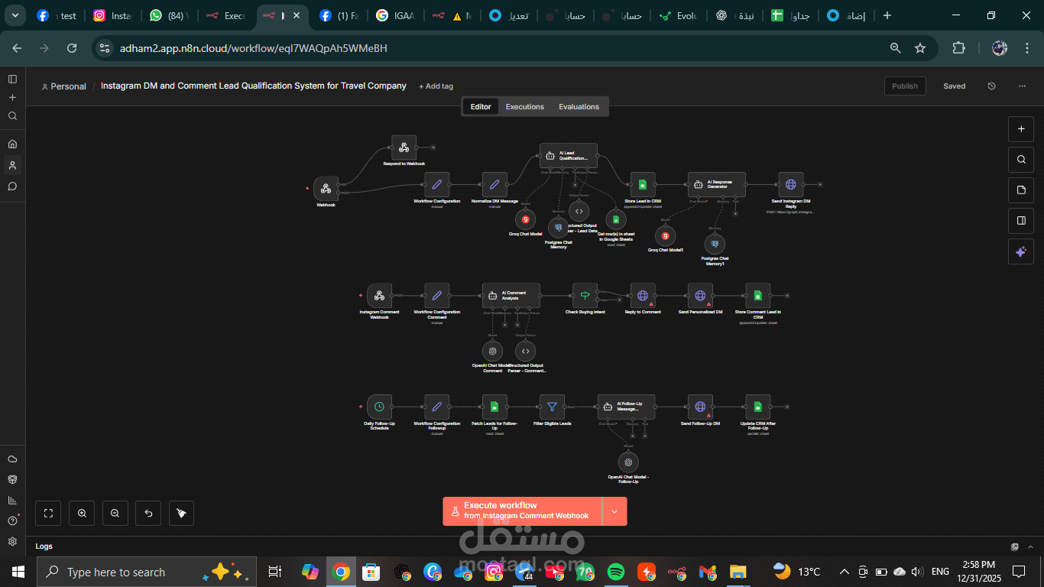Image resolution: width=1044 pixels, height=587 pixels.
Task: Open Structured Output Parser - Comment node
Action: tap(525, 351)
